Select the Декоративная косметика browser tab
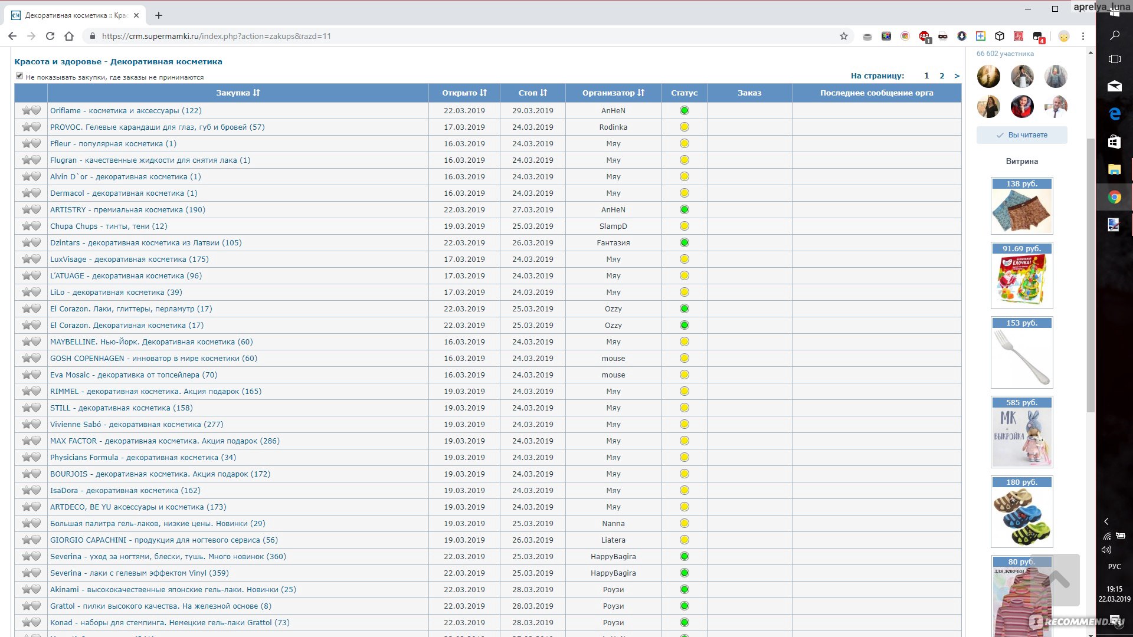This screenshot has height=637, width=1133. (76, 15)
